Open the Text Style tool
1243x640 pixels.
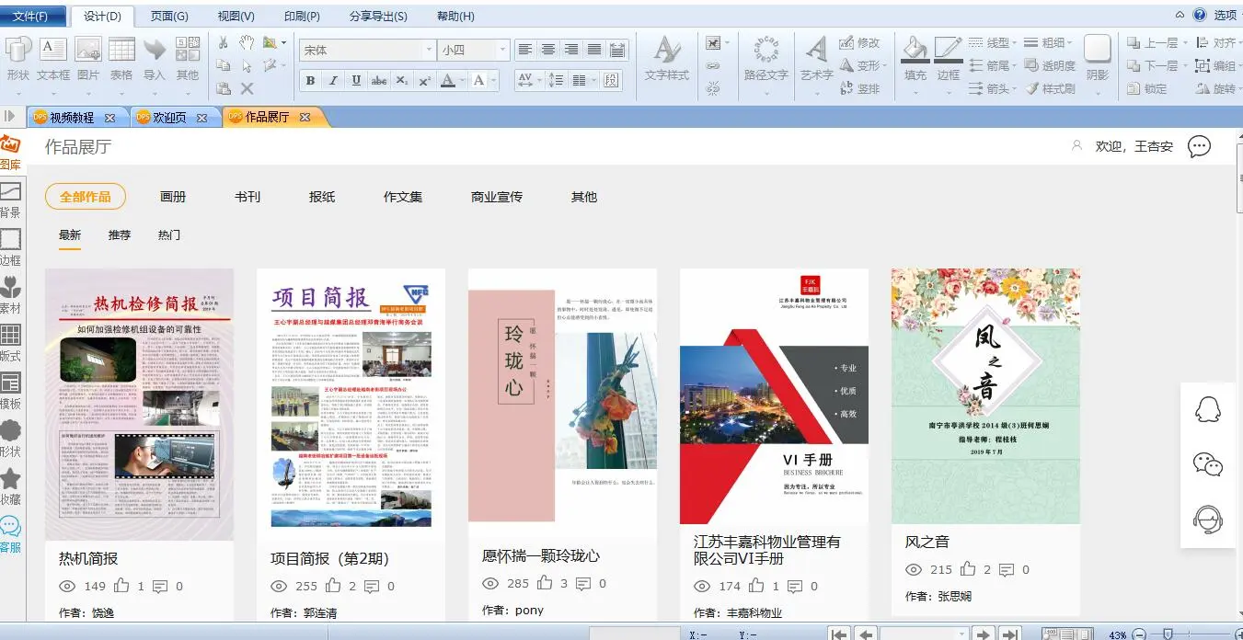pyautogui.click(x=666, y=52)
